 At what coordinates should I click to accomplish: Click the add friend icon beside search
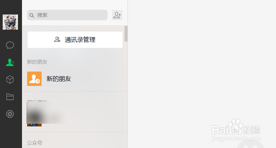click(117, 15)
